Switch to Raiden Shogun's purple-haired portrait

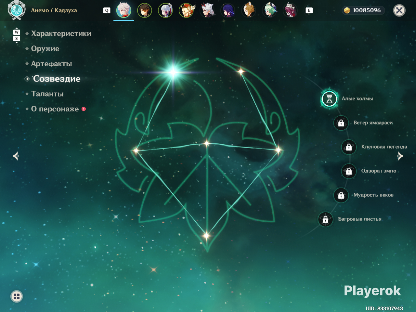pos(228,10)
